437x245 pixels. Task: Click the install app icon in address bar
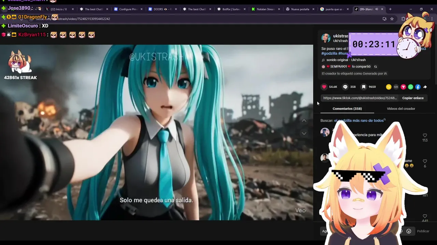[384, 19]
